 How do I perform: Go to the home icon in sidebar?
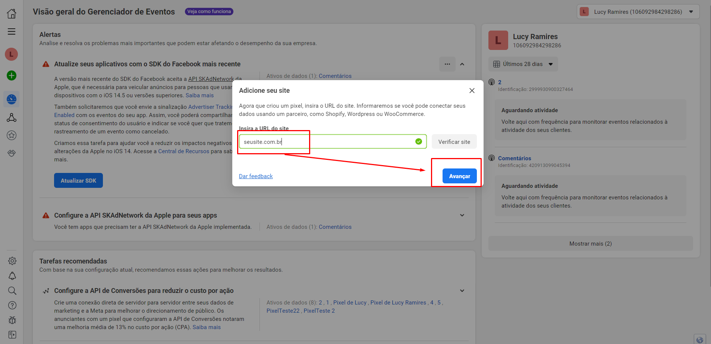[x=12, y=14]
